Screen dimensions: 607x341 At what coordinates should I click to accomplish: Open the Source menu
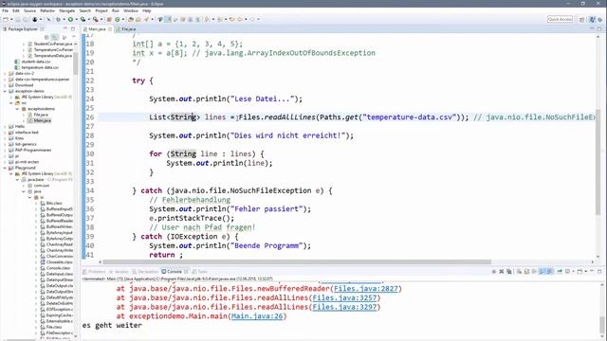(29, 10)
